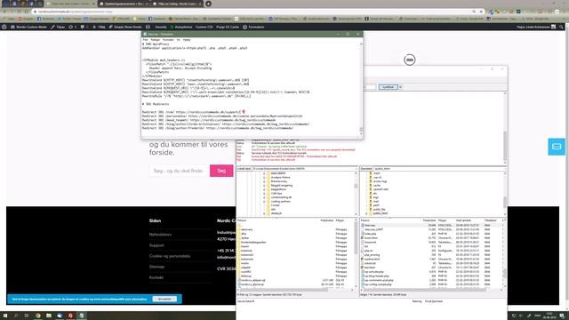
Task: Select the cache folder in remote tree
Action: click(377, 186)
